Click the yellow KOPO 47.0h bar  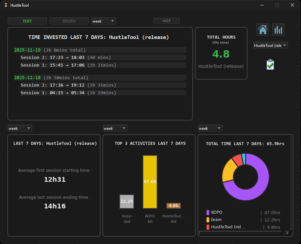pyautogui.click(x=150, y=182)
